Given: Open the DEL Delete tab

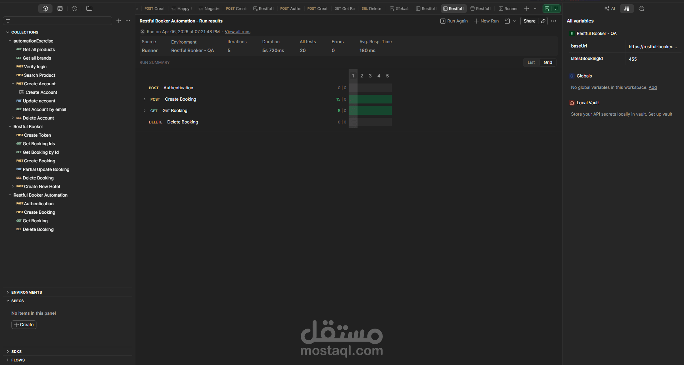Looking at the screenshot, I should pyautogui.click(x=371, y=9).
